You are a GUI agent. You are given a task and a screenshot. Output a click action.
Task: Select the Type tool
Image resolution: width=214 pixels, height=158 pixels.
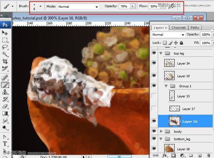[x=5, y=144]
